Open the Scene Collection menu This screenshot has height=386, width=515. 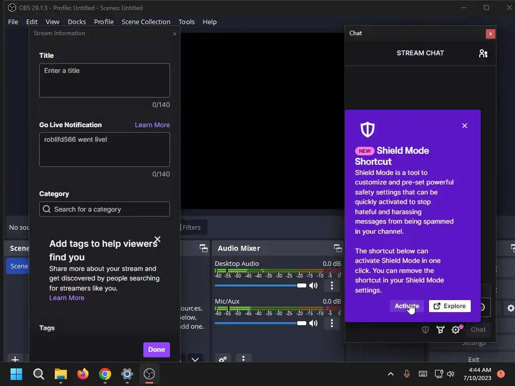(x=146, y=22)
